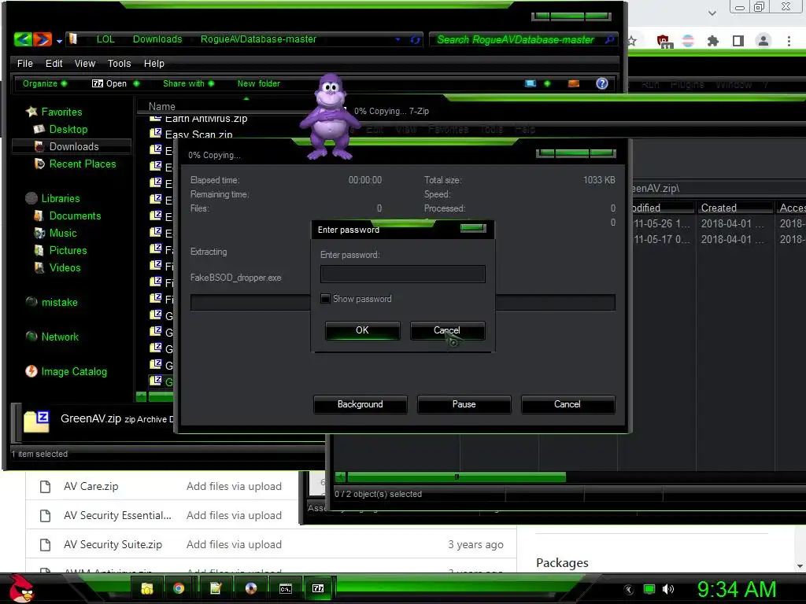This screenshot has width=806, height=604.
Task: Click the volume speaker tray icon
Action: 667,589
